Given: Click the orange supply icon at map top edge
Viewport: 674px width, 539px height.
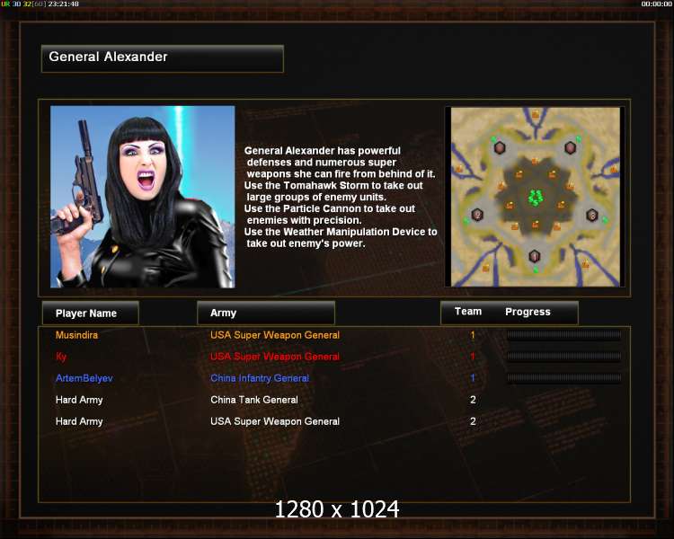Looking at the screenshot, I should tap(536, 114).
